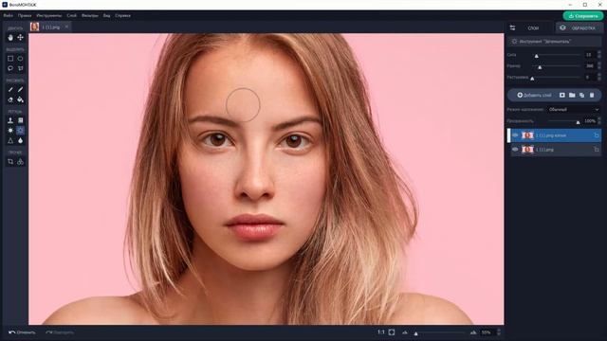Delete the layer with the trash icon

[x=592, y=95]
